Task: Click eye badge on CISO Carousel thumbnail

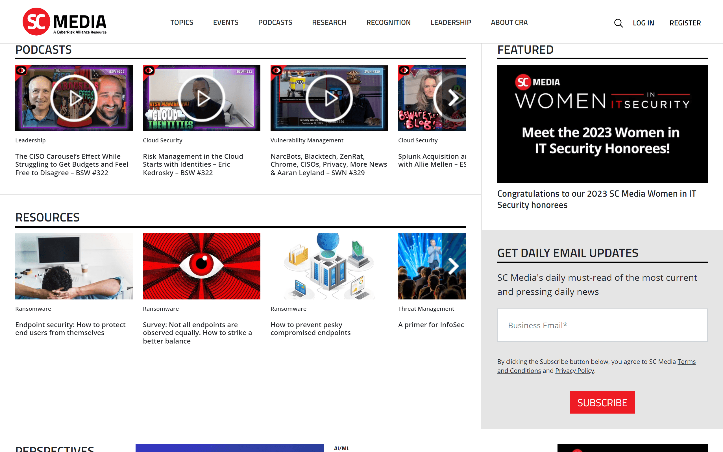Action: tap(21, 71)
